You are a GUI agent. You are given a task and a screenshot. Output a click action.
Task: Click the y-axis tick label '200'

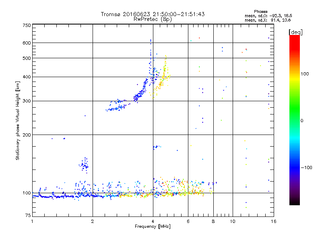point(27,135)
